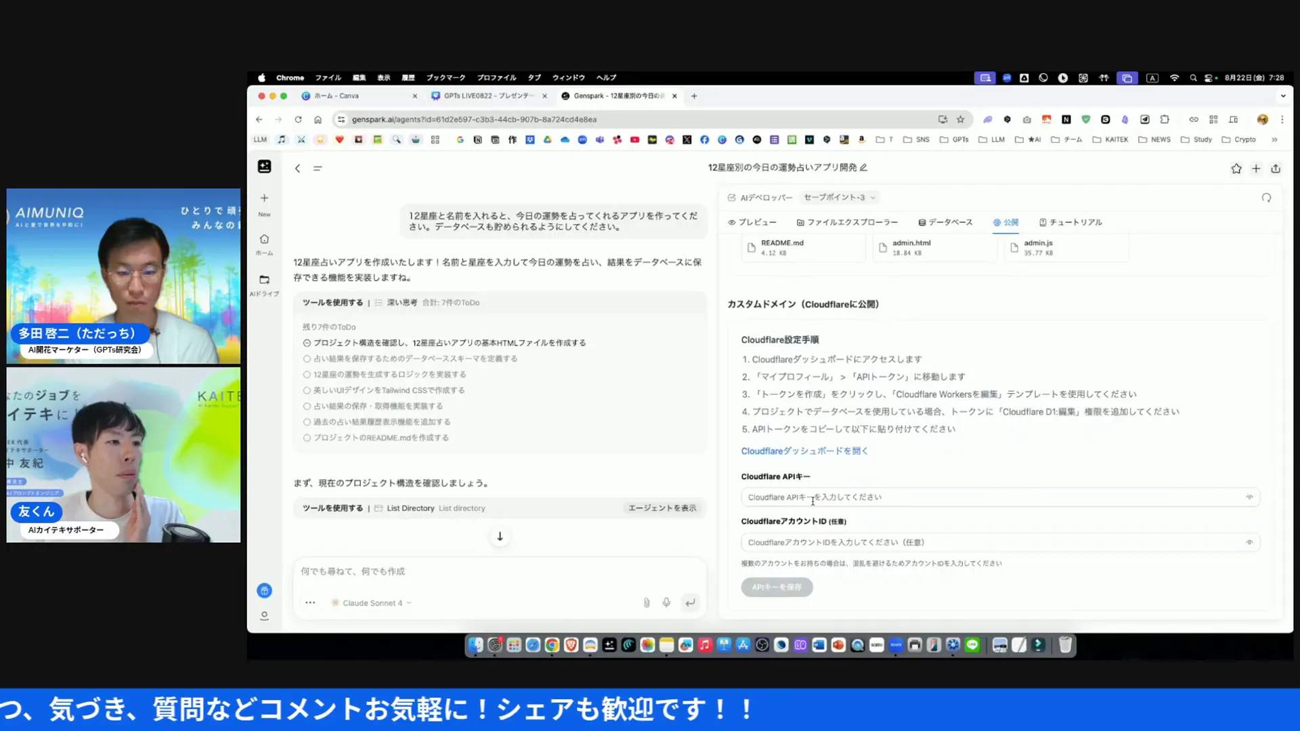Viewport: 1300px width, 731px height.
Task: Open the セーブポイント-3 dropdown
Action: tap(840, 198)
